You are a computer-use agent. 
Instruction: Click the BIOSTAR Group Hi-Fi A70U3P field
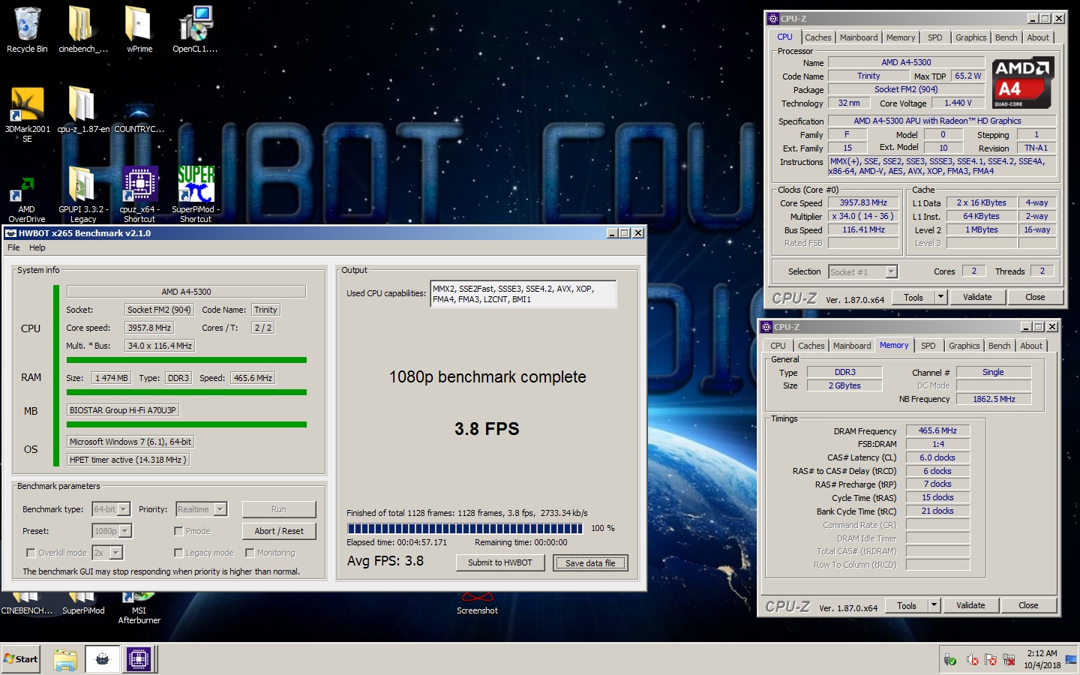[123, 410]
